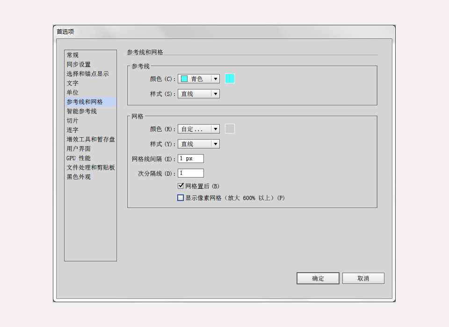Click the custom grid color swatch
Image resolution: width=449 pixels, height=327 pixels.
coord(230,128)
